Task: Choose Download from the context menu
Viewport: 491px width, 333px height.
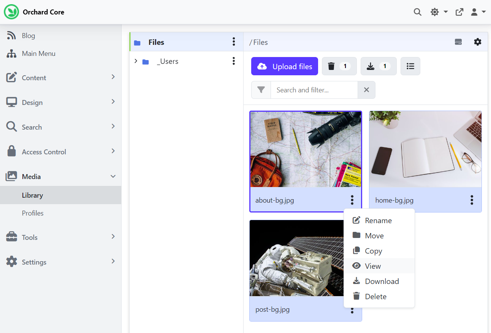Action: click(x=379, y=281)
